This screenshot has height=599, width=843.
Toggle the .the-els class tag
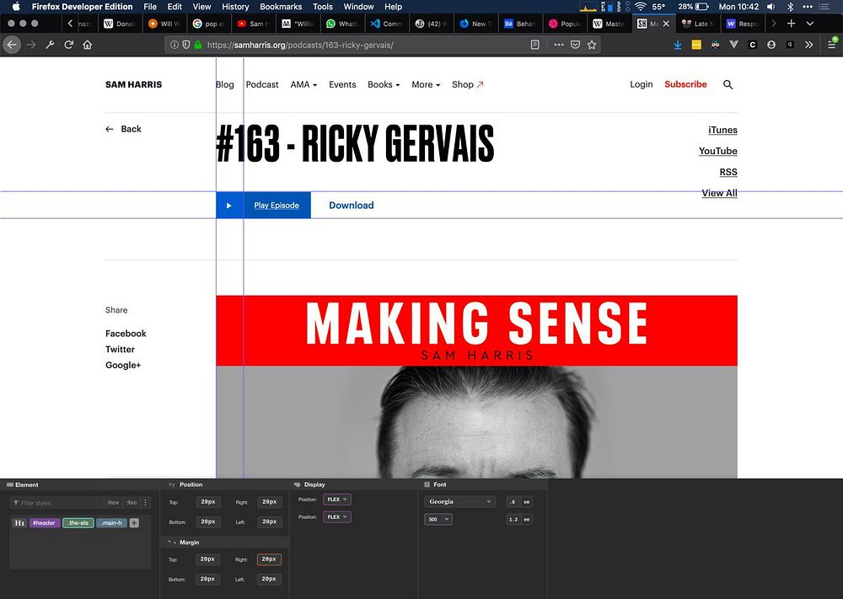(x=78, y=522)
